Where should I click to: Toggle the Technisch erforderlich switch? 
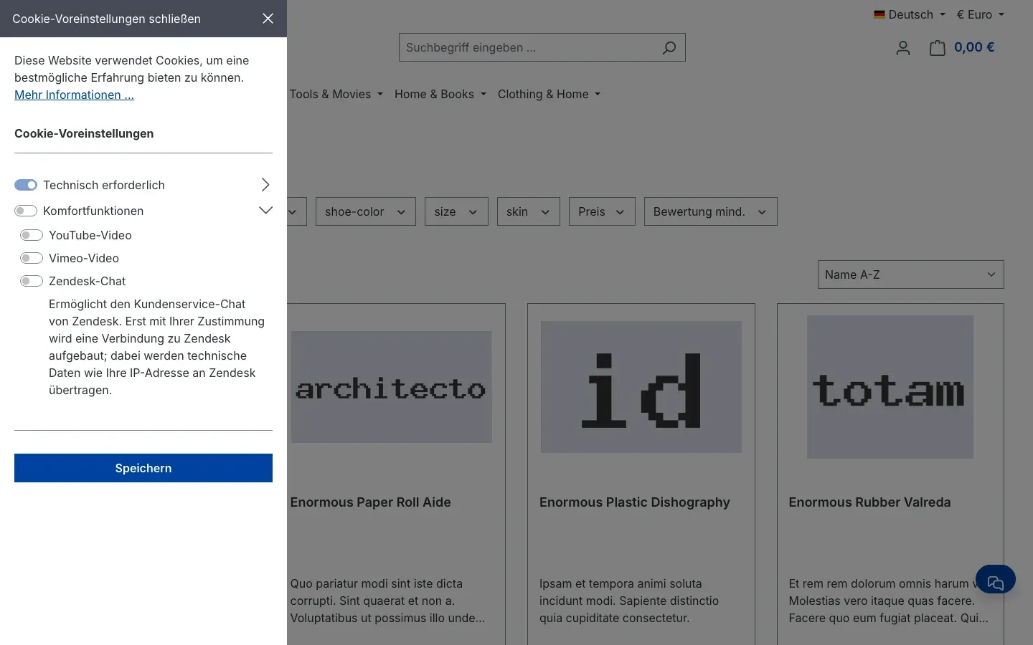26,185
